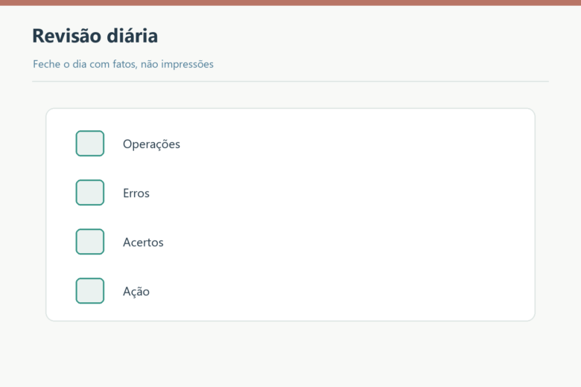Check the Operações checkbox
The width and height of the screenshot is (581, 387).
click(90, 144)
